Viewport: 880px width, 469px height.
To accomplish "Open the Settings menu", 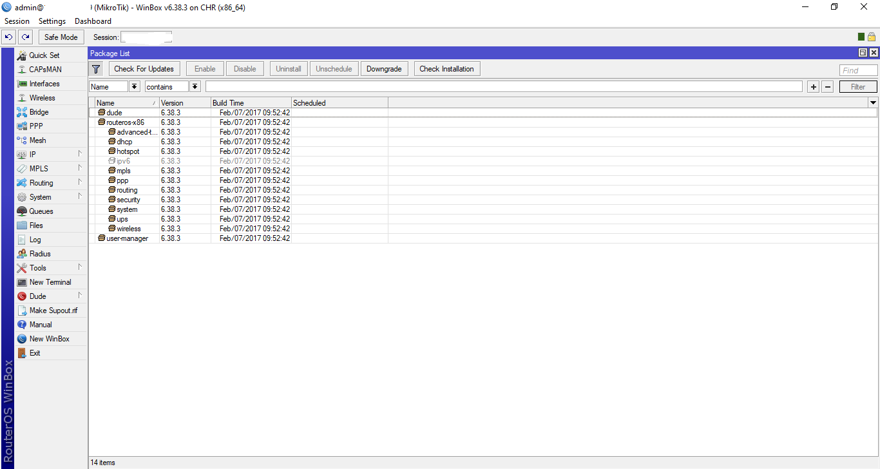I will (52, 21).
